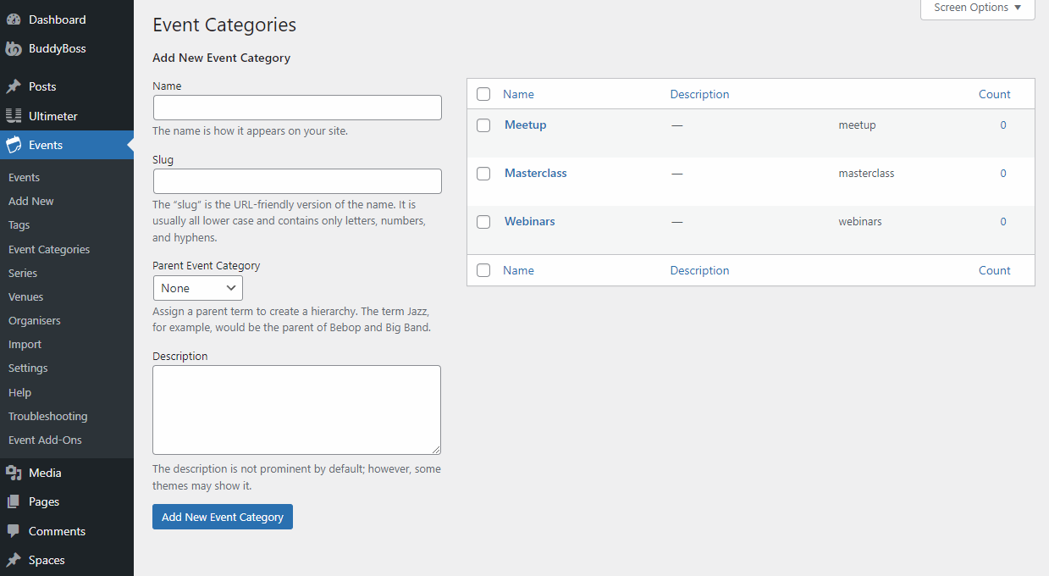Click inside the Name input field
The width and height of the screenshot is (1049, 576).
[296, 107]
